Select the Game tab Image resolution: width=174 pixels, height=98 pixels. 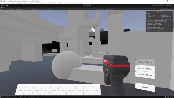pyautogui.click(x=3, y=7)
